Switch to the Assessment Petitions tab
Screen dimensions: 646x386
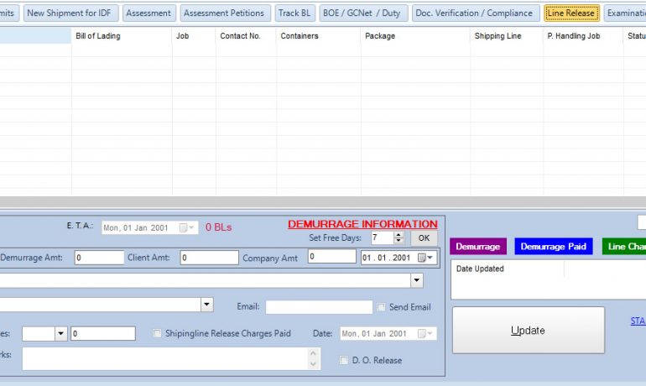(x=223, y=13)
